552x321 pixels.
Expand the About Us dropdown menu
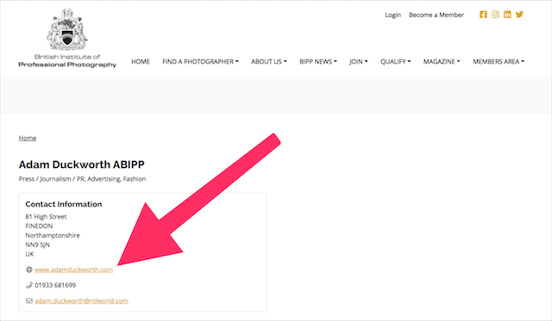269,61
